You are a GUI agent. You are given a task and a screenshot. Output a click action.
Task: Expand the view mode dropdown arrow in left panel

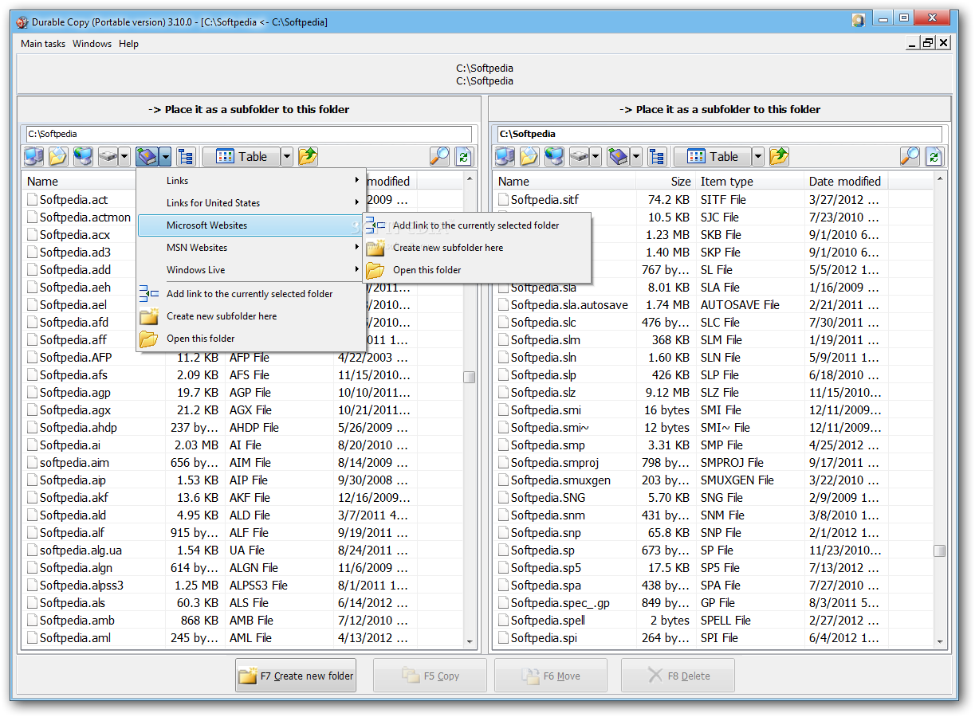pos(287,156)
